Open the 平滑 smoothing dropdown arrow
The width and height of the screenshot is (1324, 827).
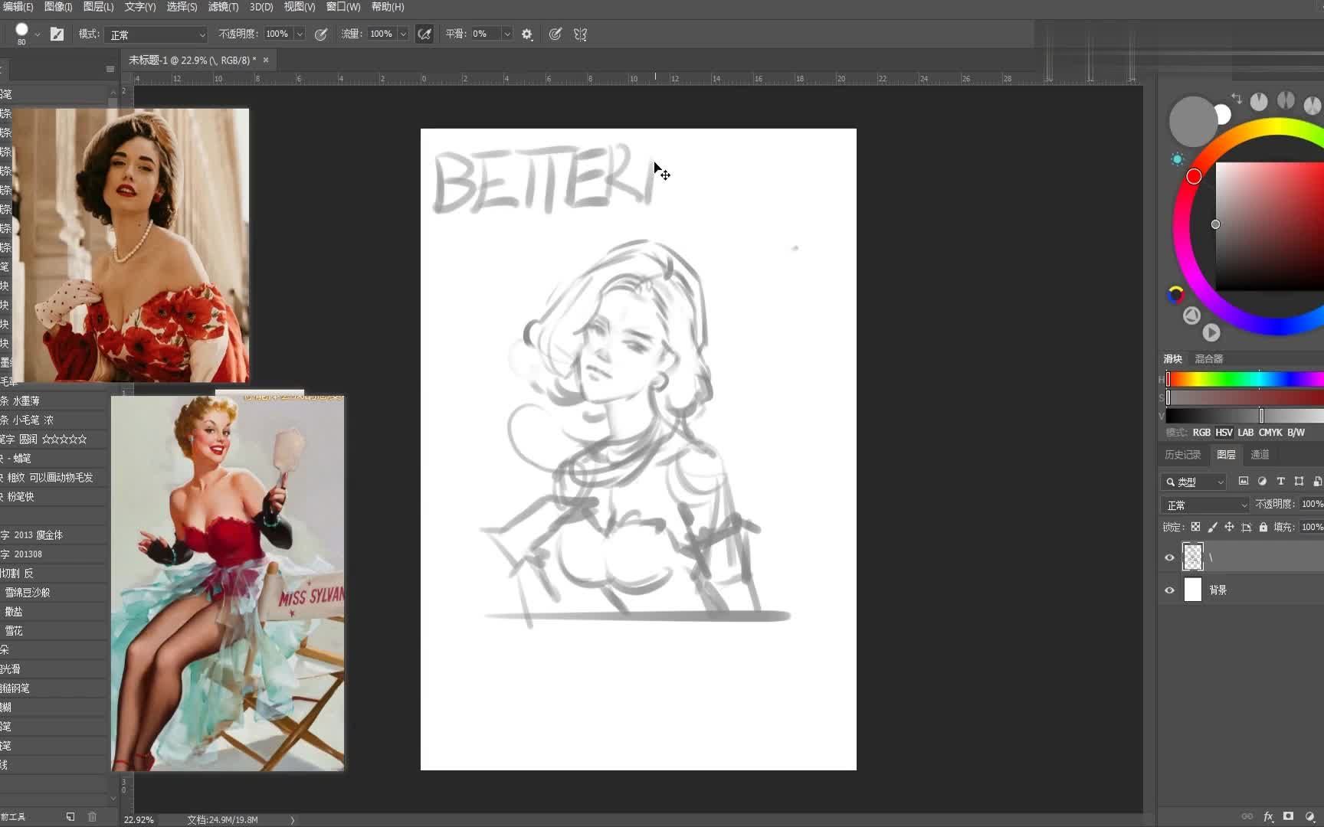pos(506,34)
